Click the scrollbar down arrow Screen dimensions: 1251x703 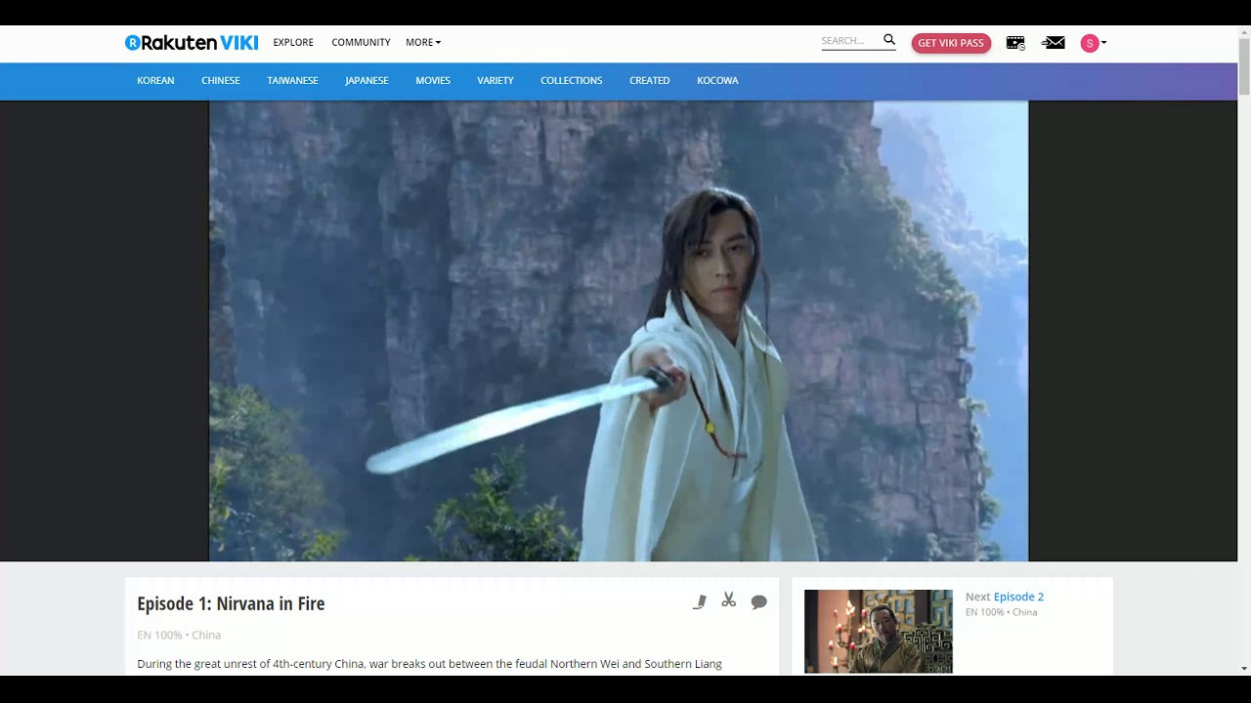[x=1244, y=669]
